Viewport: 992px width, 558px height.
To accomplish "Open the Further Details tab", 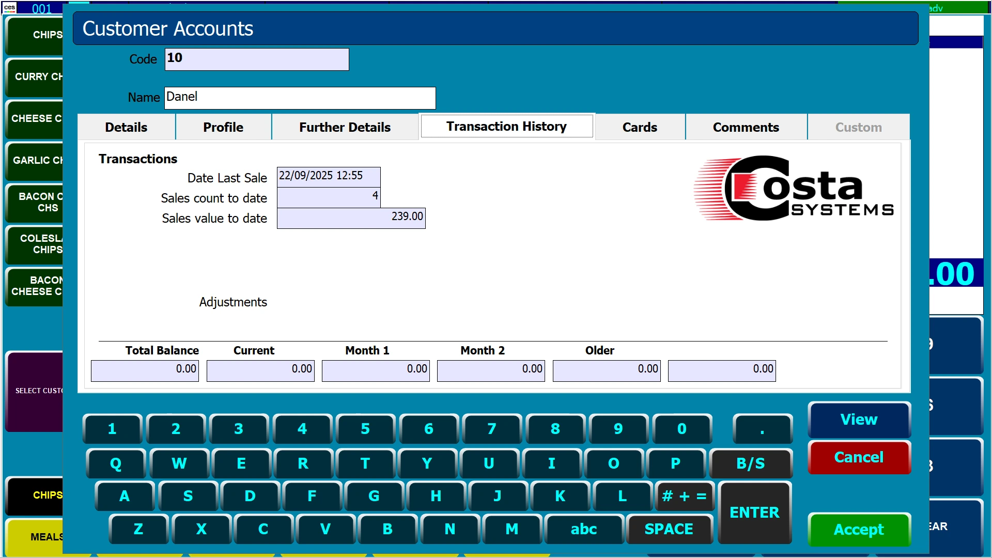I will 345,127.
